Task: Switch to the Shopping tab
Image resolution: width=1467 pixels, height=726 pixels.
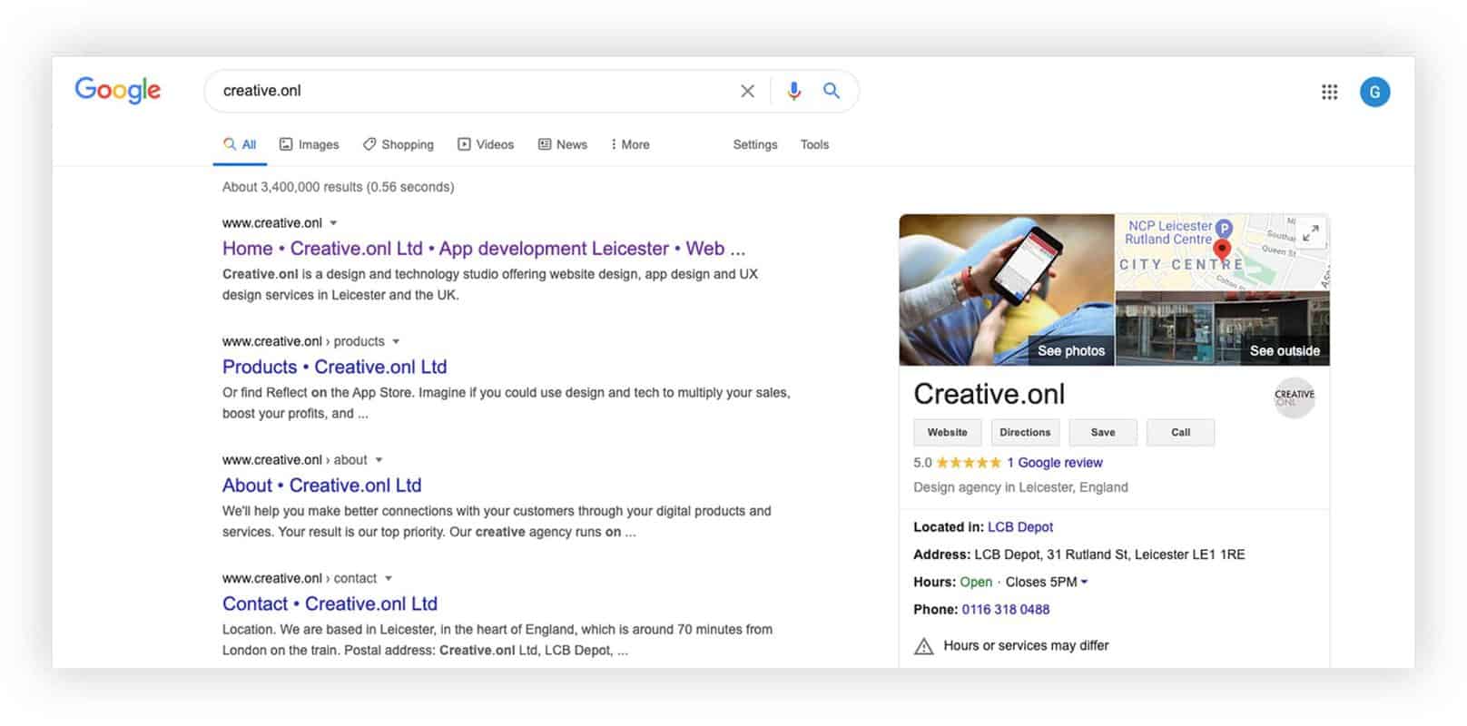Action: [398, 144]
